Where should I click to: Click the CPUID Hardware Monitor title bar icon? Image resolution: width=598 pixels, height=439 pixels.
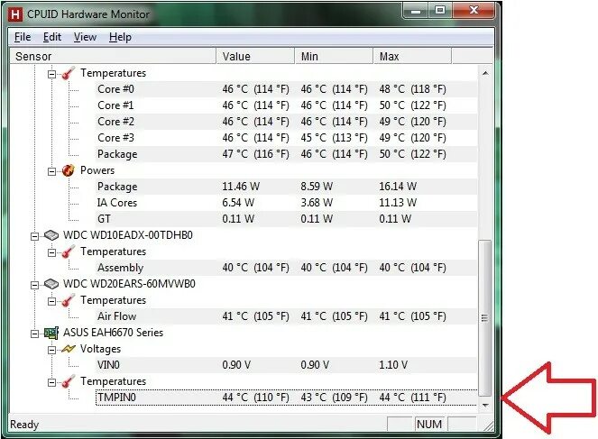coord(15,14)
